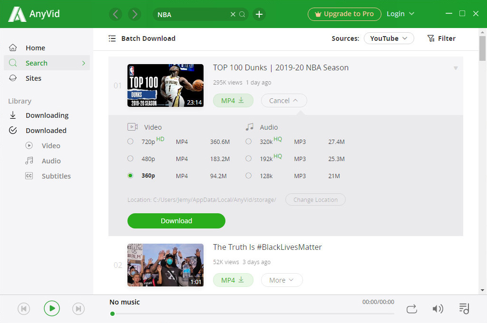
Task: Click the small triangle on TOP 100 Dunks card
Action: [456, 68]
